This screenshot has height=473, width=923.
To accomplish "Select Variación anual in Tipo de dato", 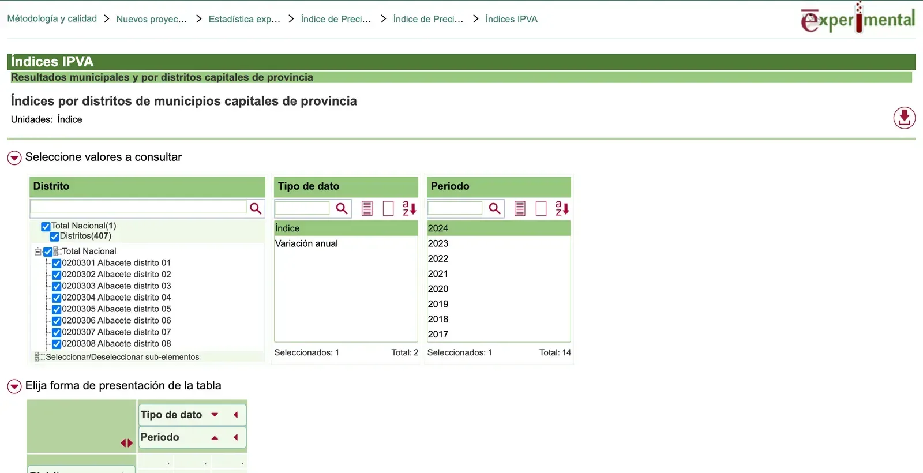I will point(346,243).
